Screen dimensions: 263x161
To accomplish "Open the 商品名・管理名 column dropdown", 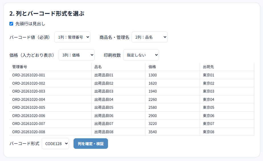I will (149, 37).
